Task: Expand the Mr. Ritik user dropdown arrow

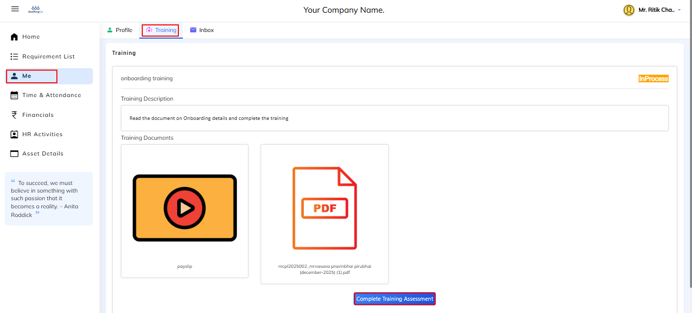Action: pos(679,10)
